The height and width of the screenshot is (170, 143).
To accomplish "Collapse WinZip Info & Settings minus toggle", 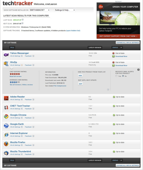I will (x=22, y=65).
